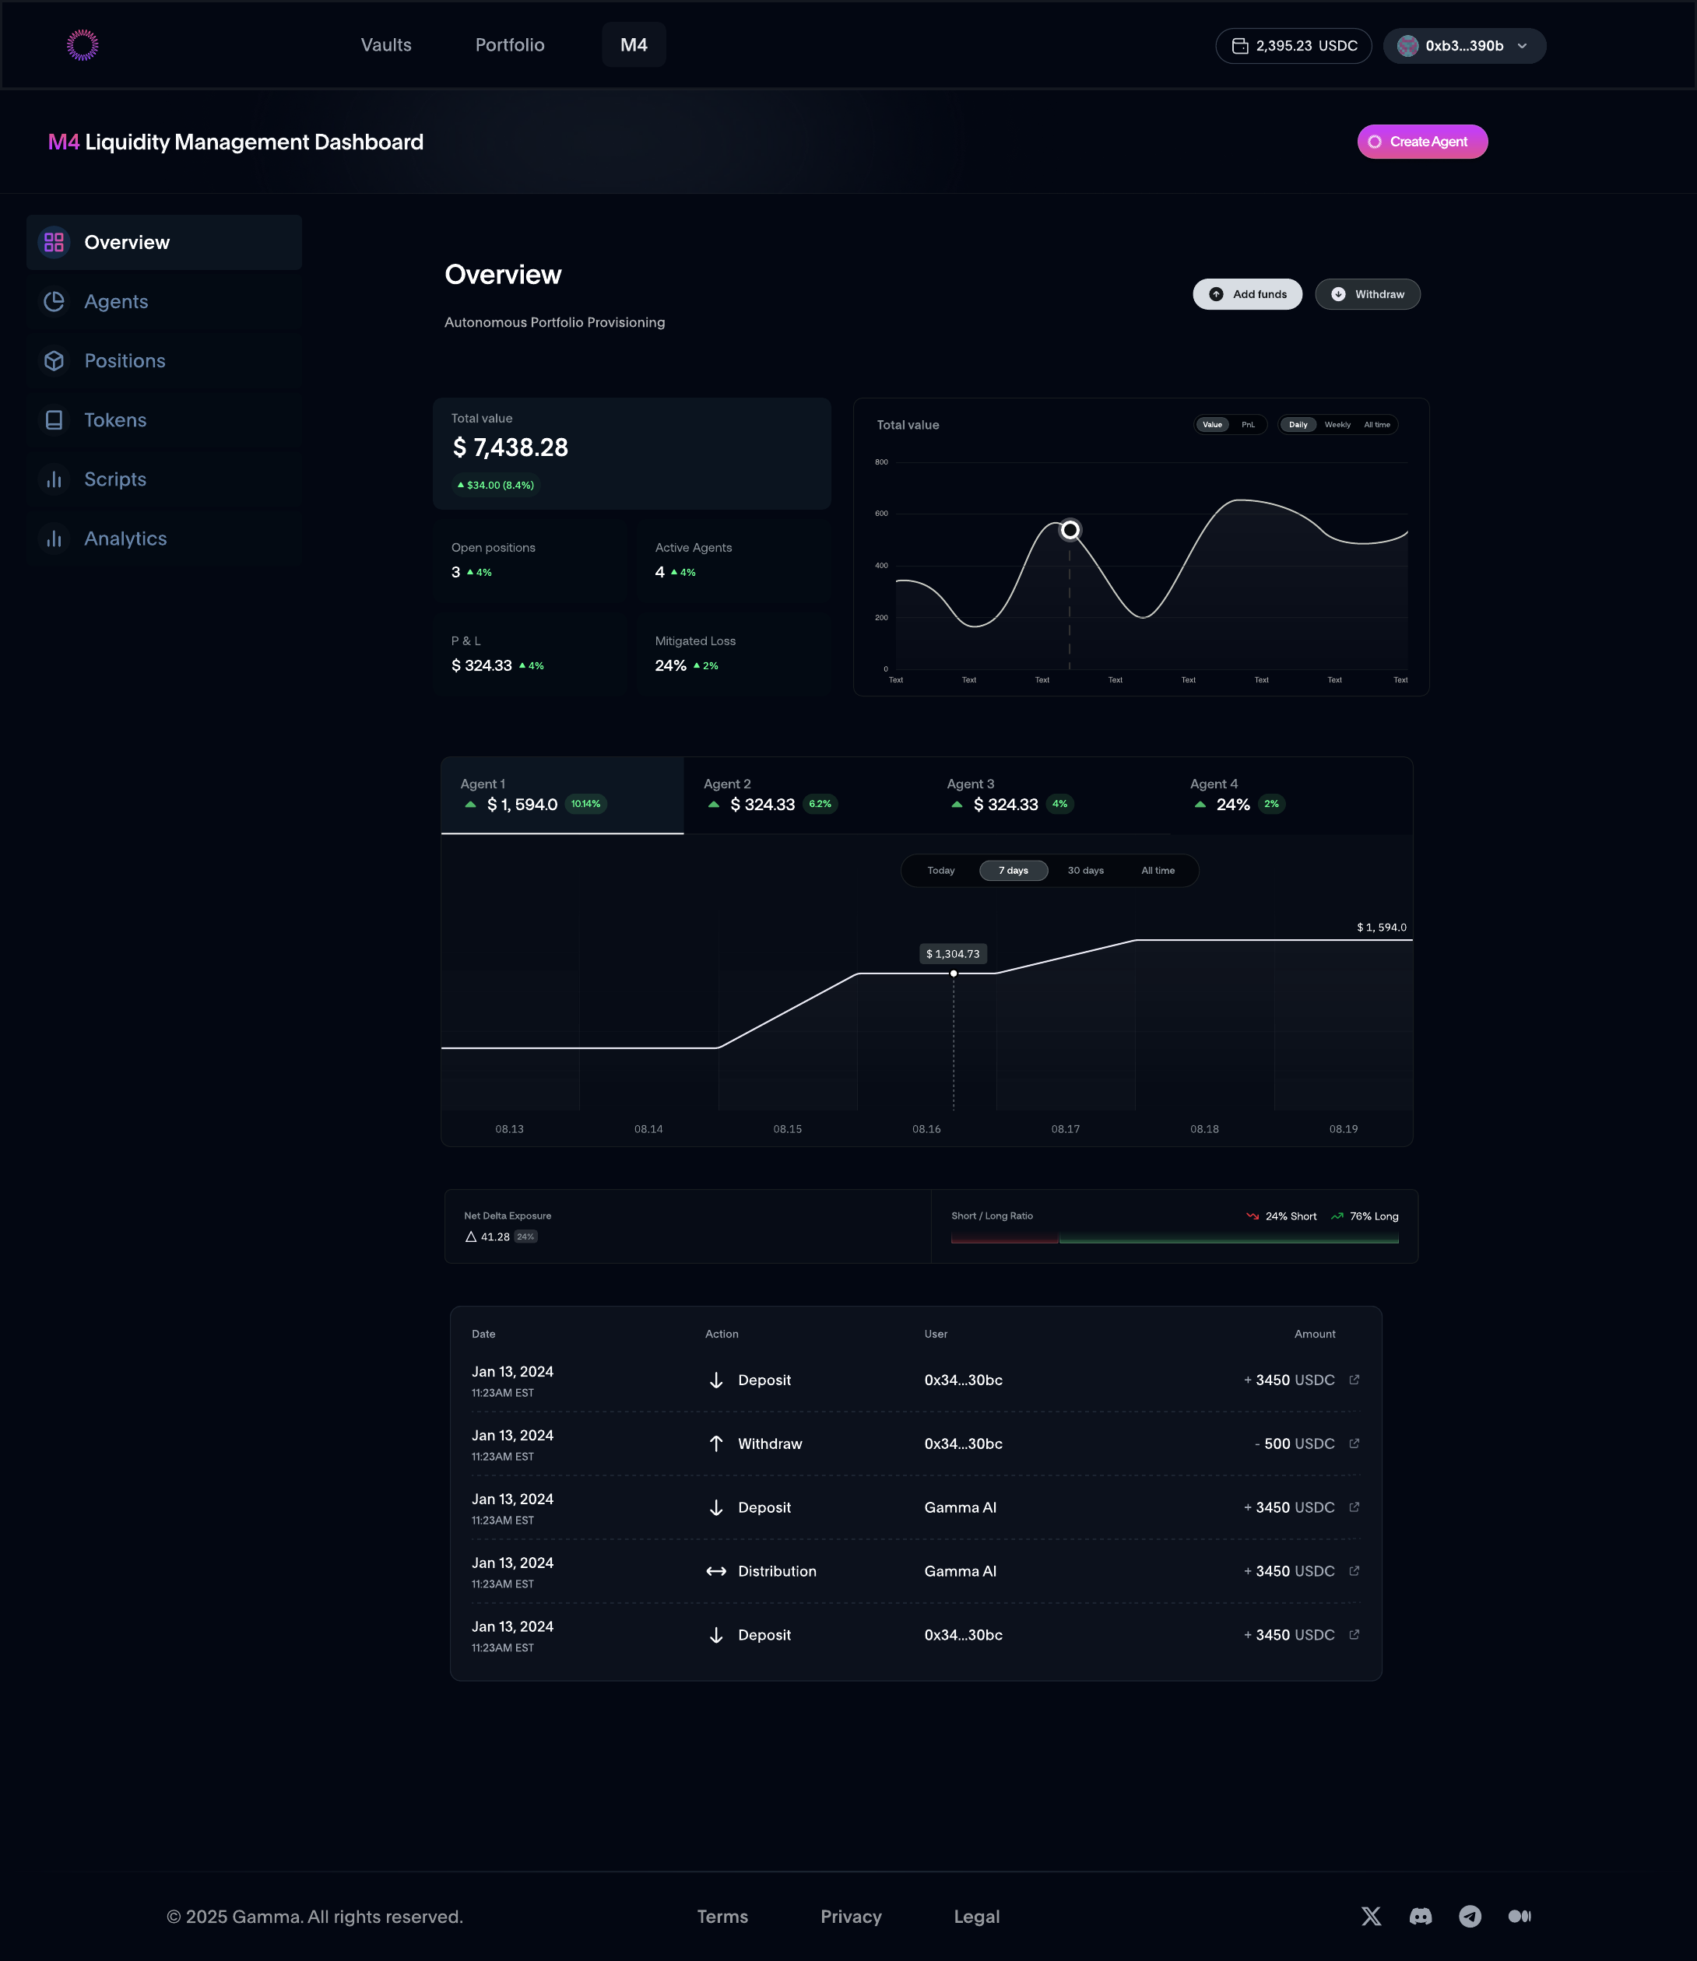Open Distribution row external link icon
Image resolution: width=1697 pixels, height=1961 pixels.
[1354, 1571]
